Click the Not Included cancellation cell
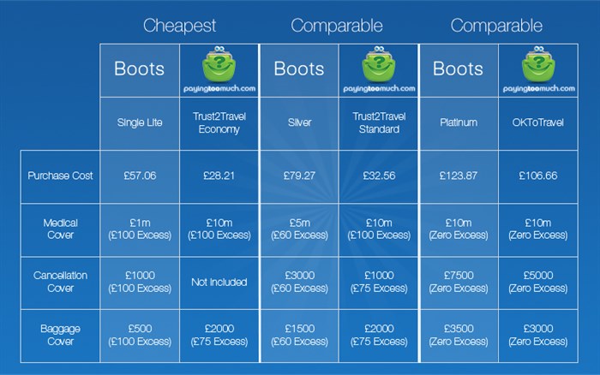Viewport: 600px width, 375px height. tap(219, 283)
